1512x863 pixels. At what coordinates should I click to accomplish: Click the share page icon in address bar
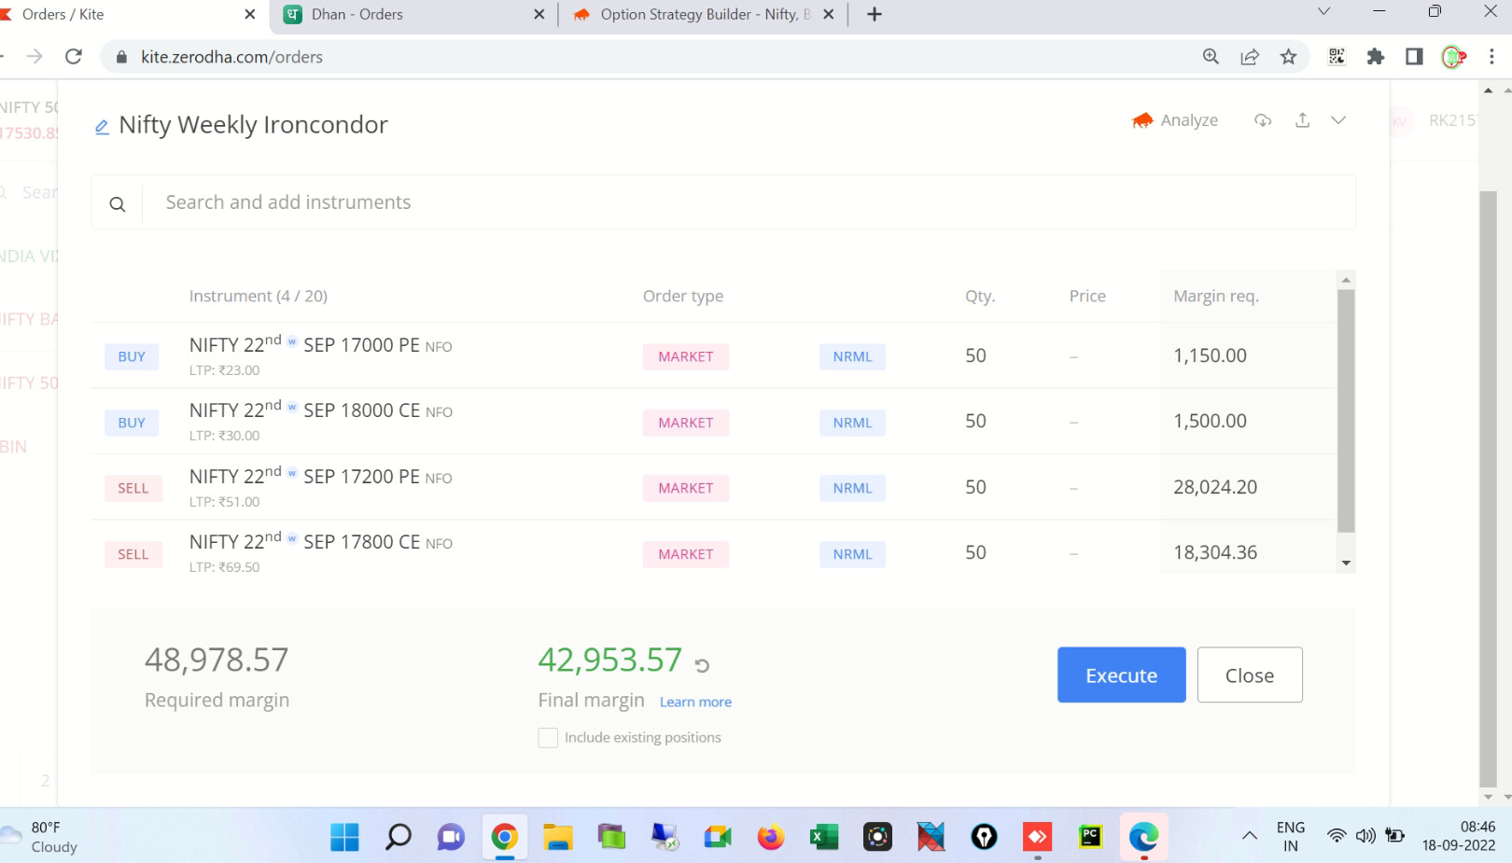1250,57
